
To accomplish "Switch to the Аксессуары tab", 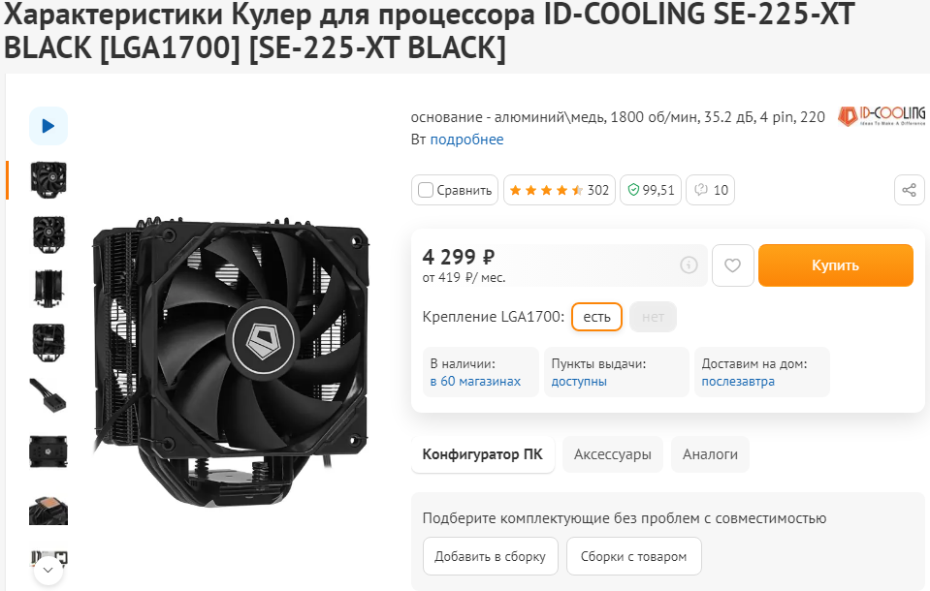I will 612,454.
